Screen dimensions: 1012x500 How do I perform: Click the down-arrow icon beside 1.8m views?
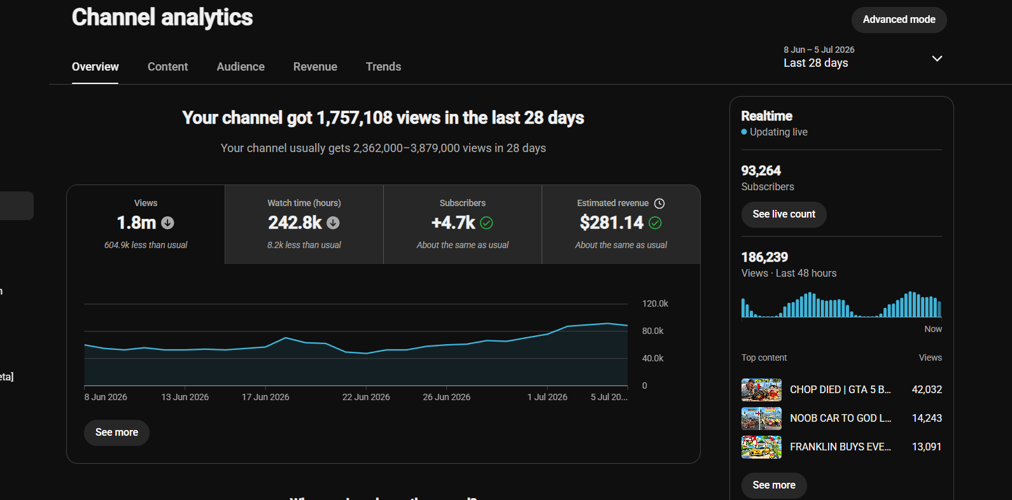click(x=167, y=223)
